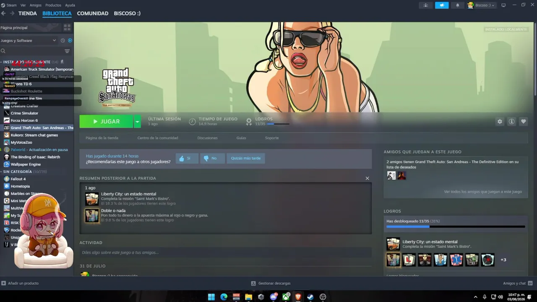Viewport: 537px width, 302px height.
Task: Open Amigos menu
Action: tap(36, 5)
